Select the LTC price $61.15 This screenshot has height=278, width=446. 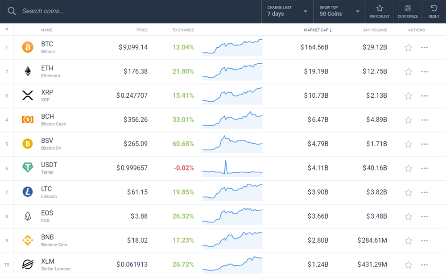[137, 192]
